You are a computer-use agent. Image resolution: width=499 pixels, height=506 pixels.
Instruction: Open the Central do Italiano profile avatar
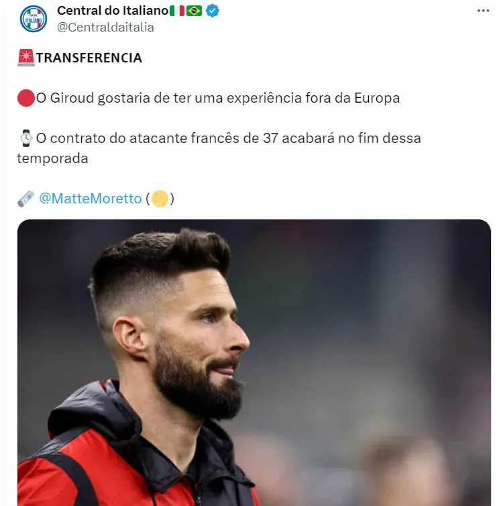coord(34,19)
